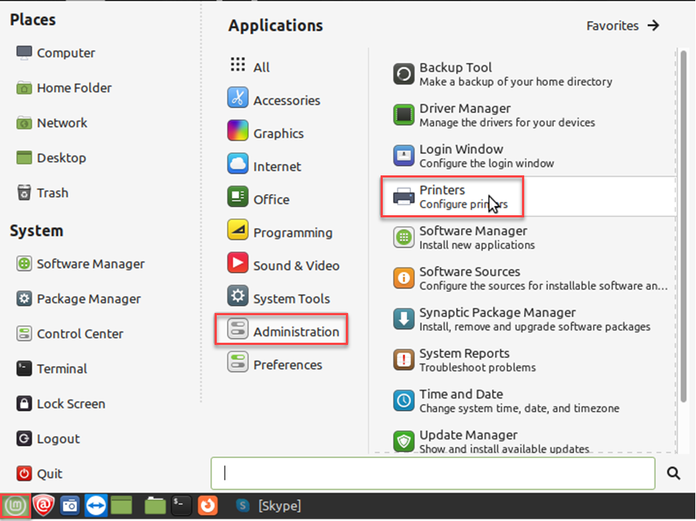Image resolution: width=696 pixels, height=521 pixels.
Task: Open the Update Manager shield entry
Action: [x=468, y=441]
